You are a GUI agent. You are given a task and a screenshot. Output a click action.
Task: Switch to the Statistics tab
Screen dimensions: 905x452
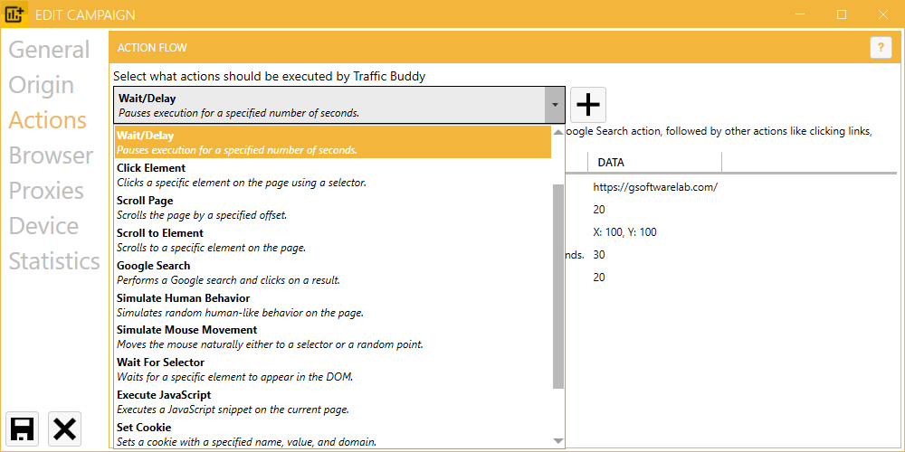54,261
